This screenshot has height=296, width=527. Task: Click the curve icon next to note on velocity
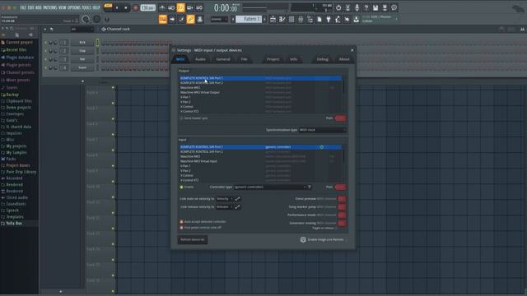[238, 199]
